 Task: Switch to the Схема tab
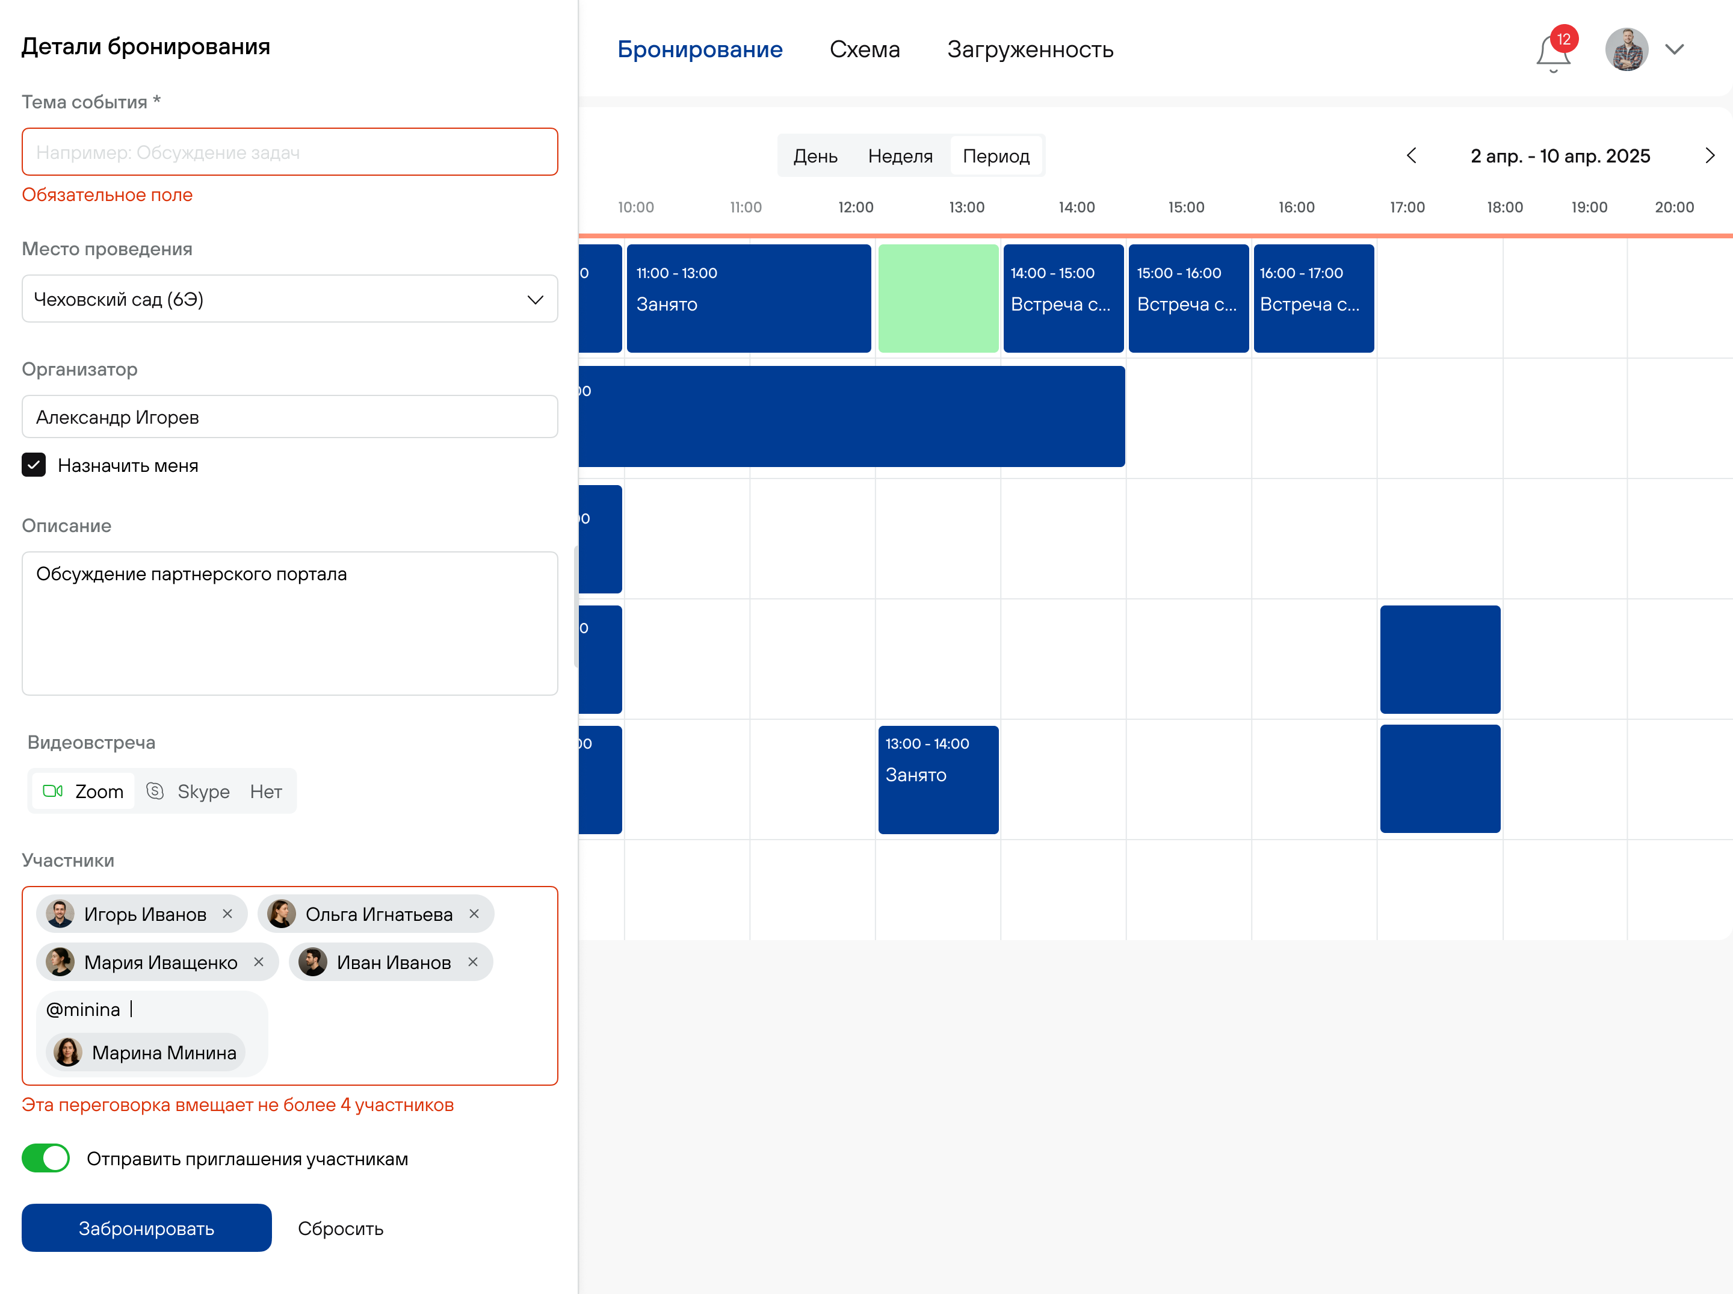[x=865, y=50]
